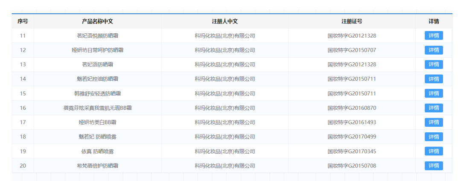Screen dimensions: 461x181
Task: Select product name 蓓寇芬炫采真我雪肌无瑕BB霜
Action: click(97, 108)
